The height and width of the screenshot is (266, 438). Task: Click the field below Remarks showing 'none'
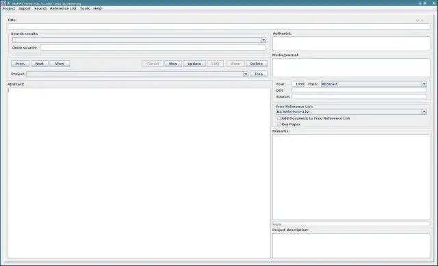tap(351, 224)
